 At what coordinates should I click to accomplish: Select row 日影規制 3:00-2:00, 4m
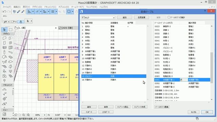click(182, 94)
